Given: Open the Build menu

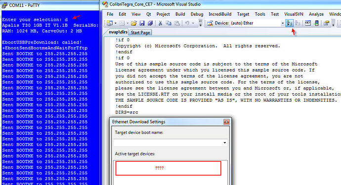Looking at the screenshot, I should [x=180, y=14].
